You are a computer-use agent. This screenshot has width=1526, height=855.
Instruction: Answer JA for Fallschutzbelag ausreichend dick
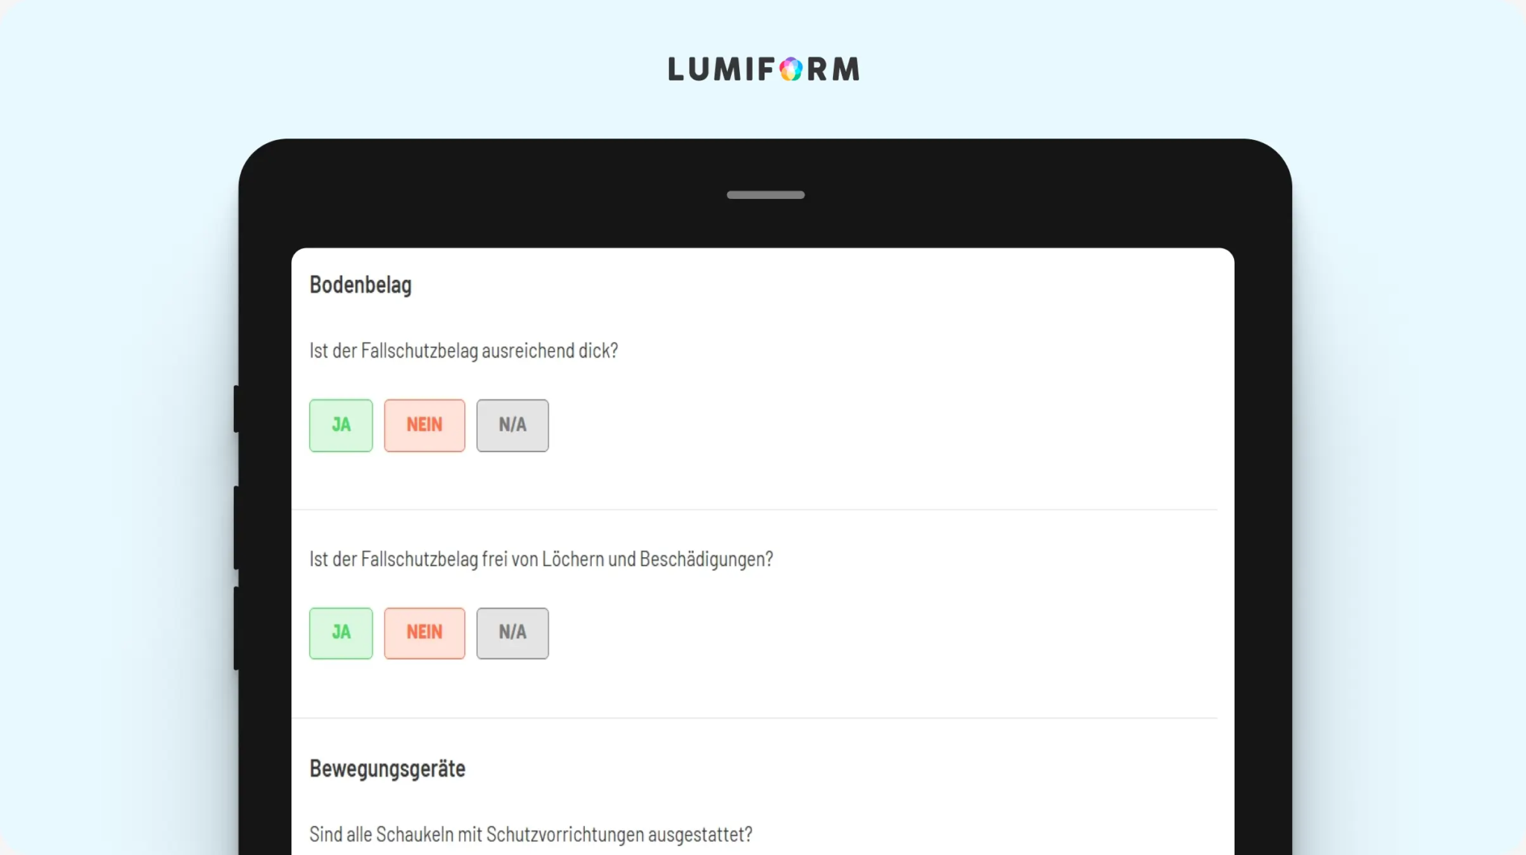coord(341,425)
